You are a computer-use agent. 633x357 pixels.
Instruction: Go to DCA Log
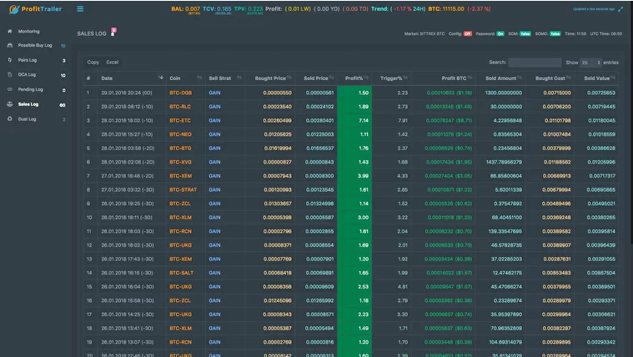[x=27, y=75]
